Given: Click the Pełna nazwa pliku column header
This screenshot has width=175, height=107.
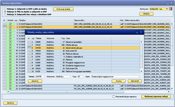Looking at the screenshot, I should point(147,20).
